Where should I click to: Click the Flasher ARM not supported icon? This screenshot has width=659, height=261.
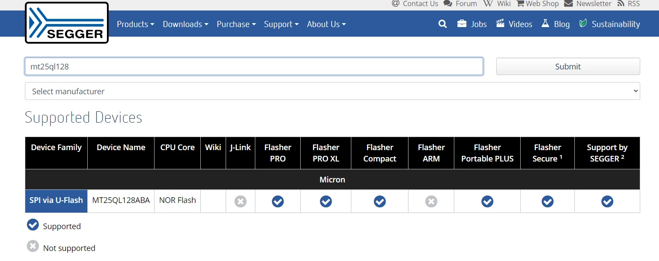click(431, 201)
